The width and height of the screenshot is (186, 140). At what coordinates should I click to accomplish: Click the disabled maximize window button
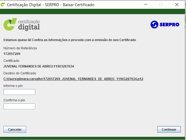(x=161, y=5)
